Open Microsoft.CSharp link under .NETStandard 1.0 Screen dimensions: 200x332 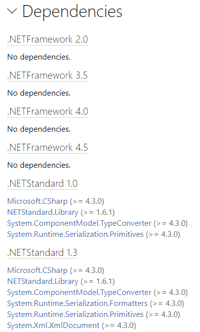tap(37, 201)
